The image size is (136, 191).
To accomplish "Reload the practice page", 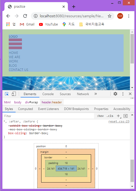I will point(25,16).
